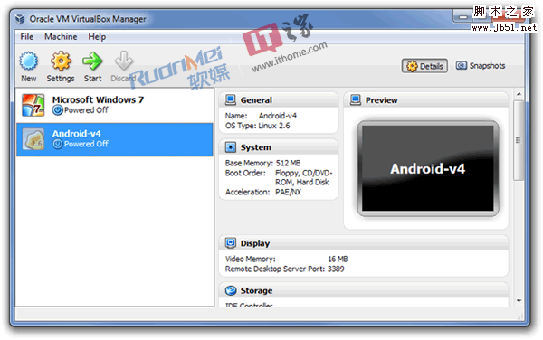The height and width of the screenshot is (340, 543).
Task: Open the Machine menu
Action: (x=61, y=37)
